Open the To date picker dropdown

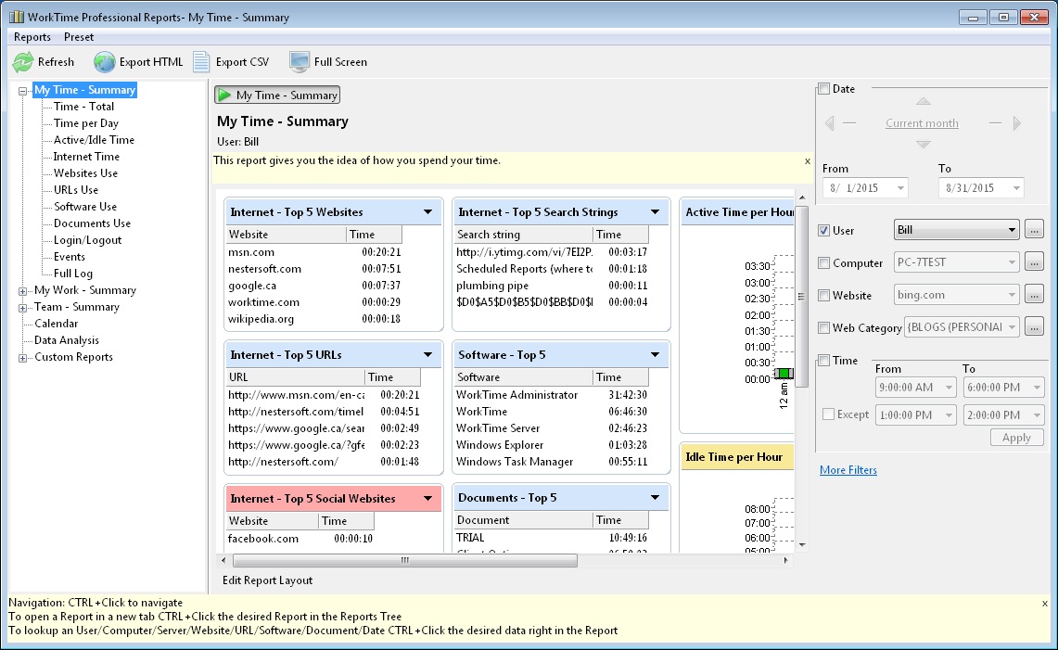[x=1016, y=188]
